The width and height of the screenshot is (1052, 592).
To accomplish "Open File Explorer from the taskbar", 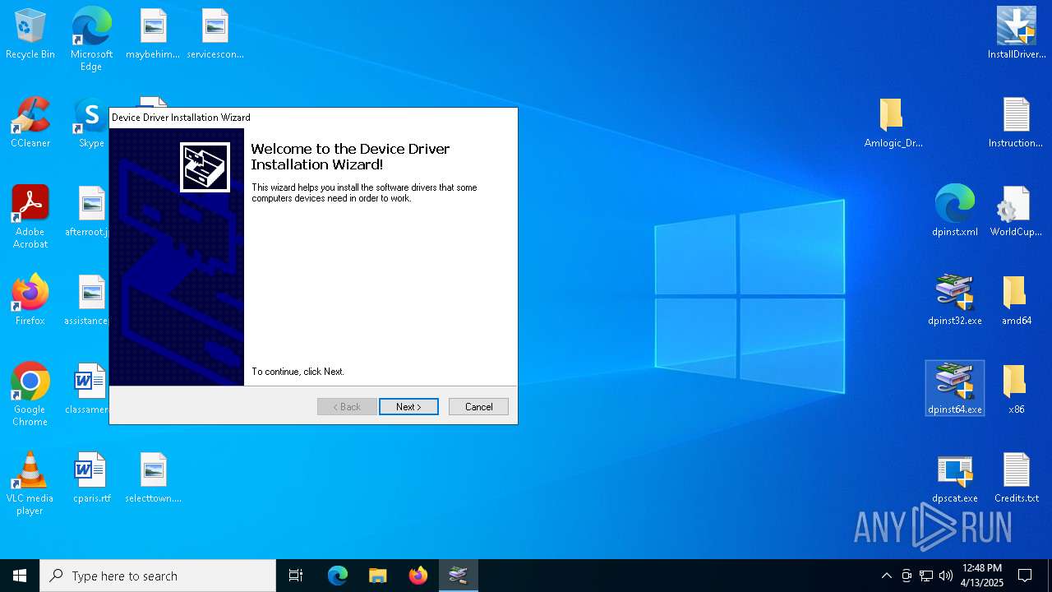I will 378,576.
